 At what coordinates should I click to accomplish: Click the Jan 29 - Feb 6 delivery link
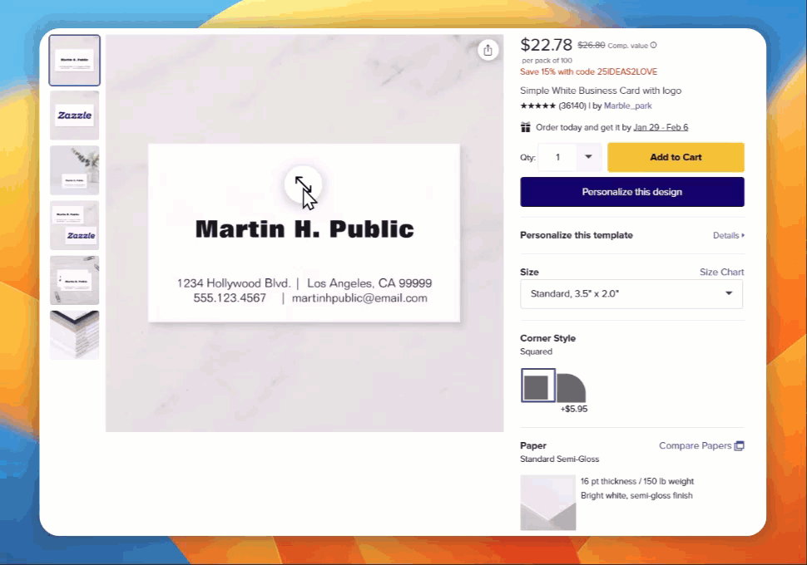[661, 127]
